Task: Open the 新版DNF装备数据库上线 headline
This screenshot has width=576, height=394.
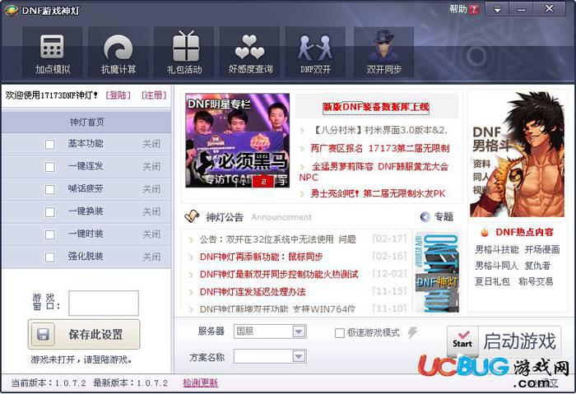Action: pyautogui.click(x=376, y=107)
